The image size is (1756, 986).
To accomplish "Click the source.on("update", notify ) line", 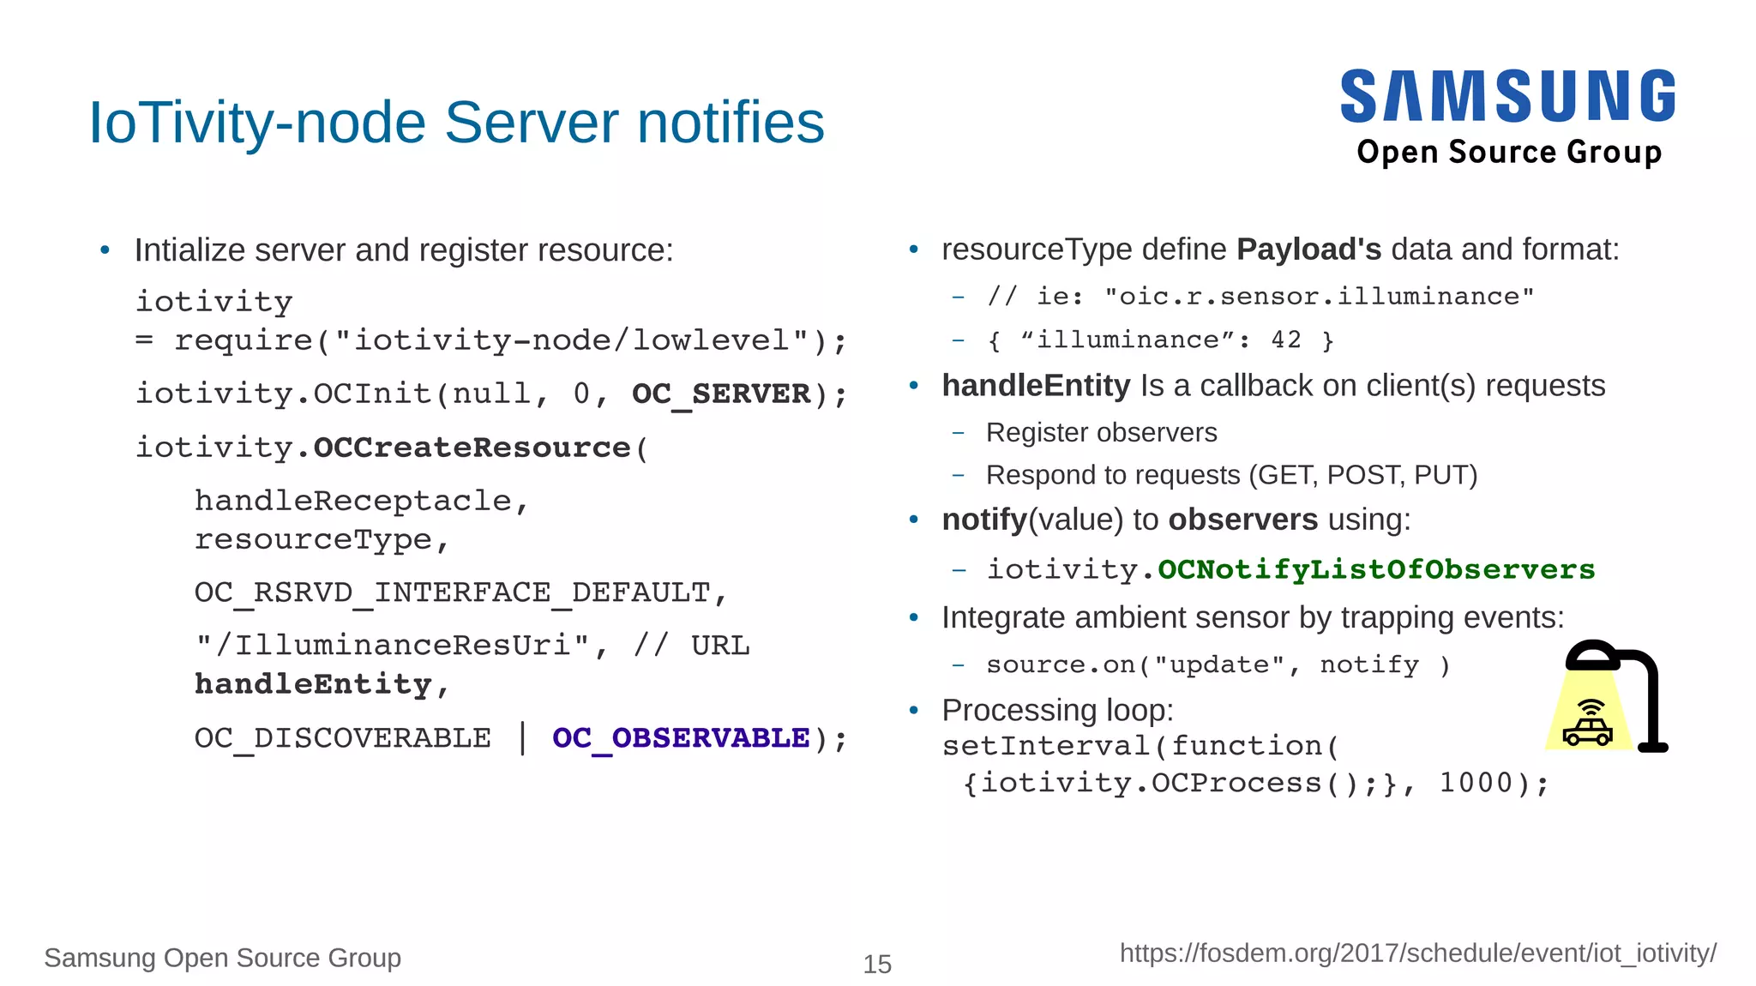I will coord(1218,664).
